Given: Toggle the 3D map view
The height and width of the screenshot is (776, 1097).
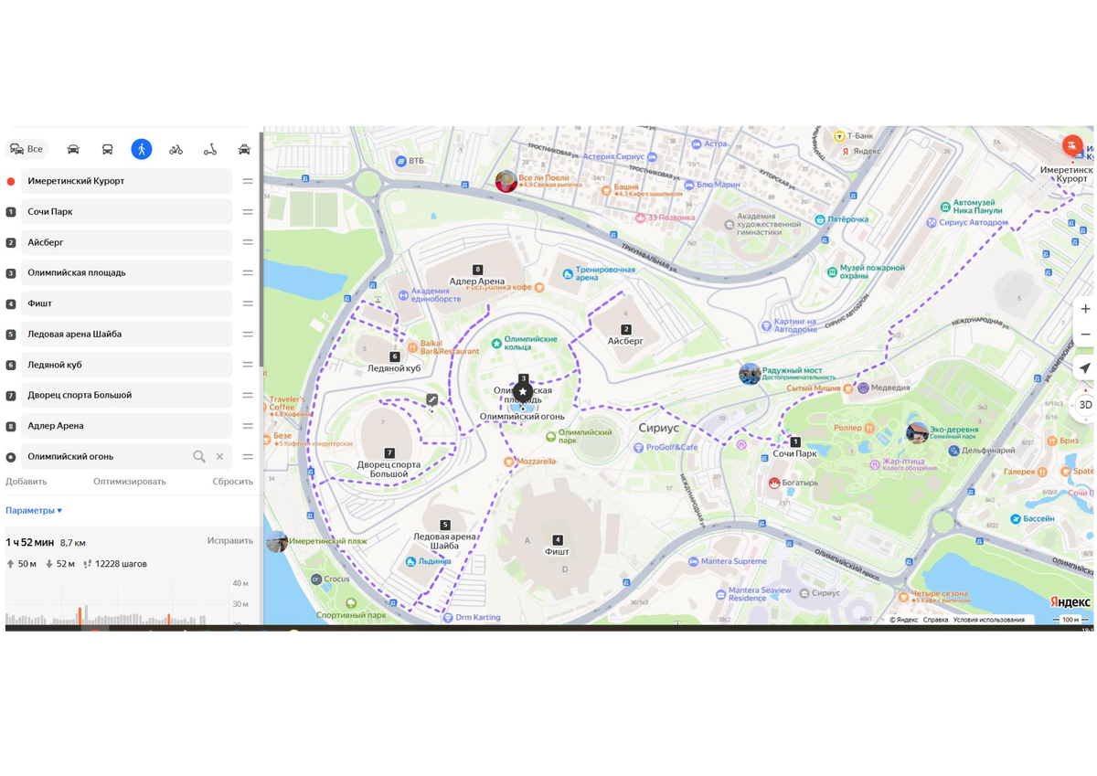Looking at the screenshot, I should [1085, 404].
